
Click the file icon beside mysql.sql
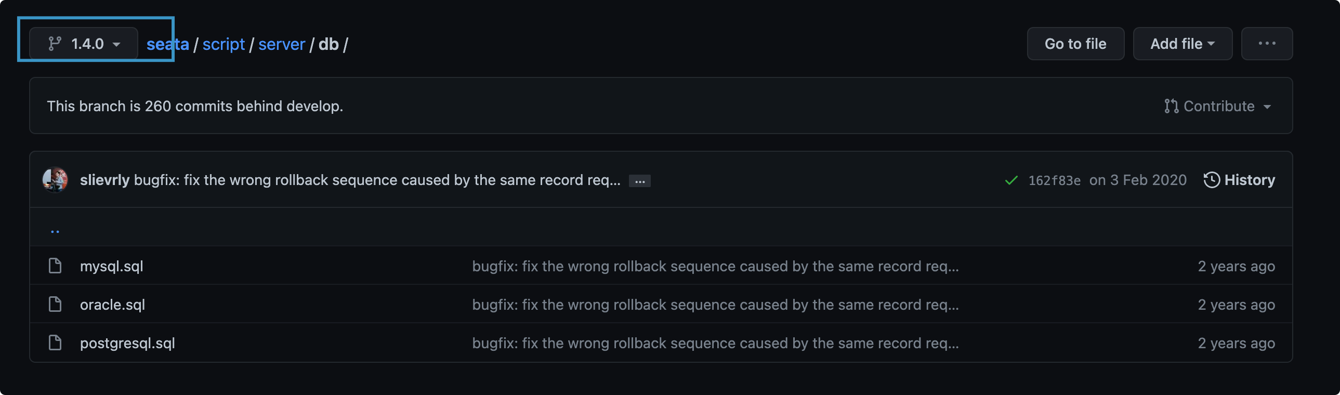(x=55, y=266)
